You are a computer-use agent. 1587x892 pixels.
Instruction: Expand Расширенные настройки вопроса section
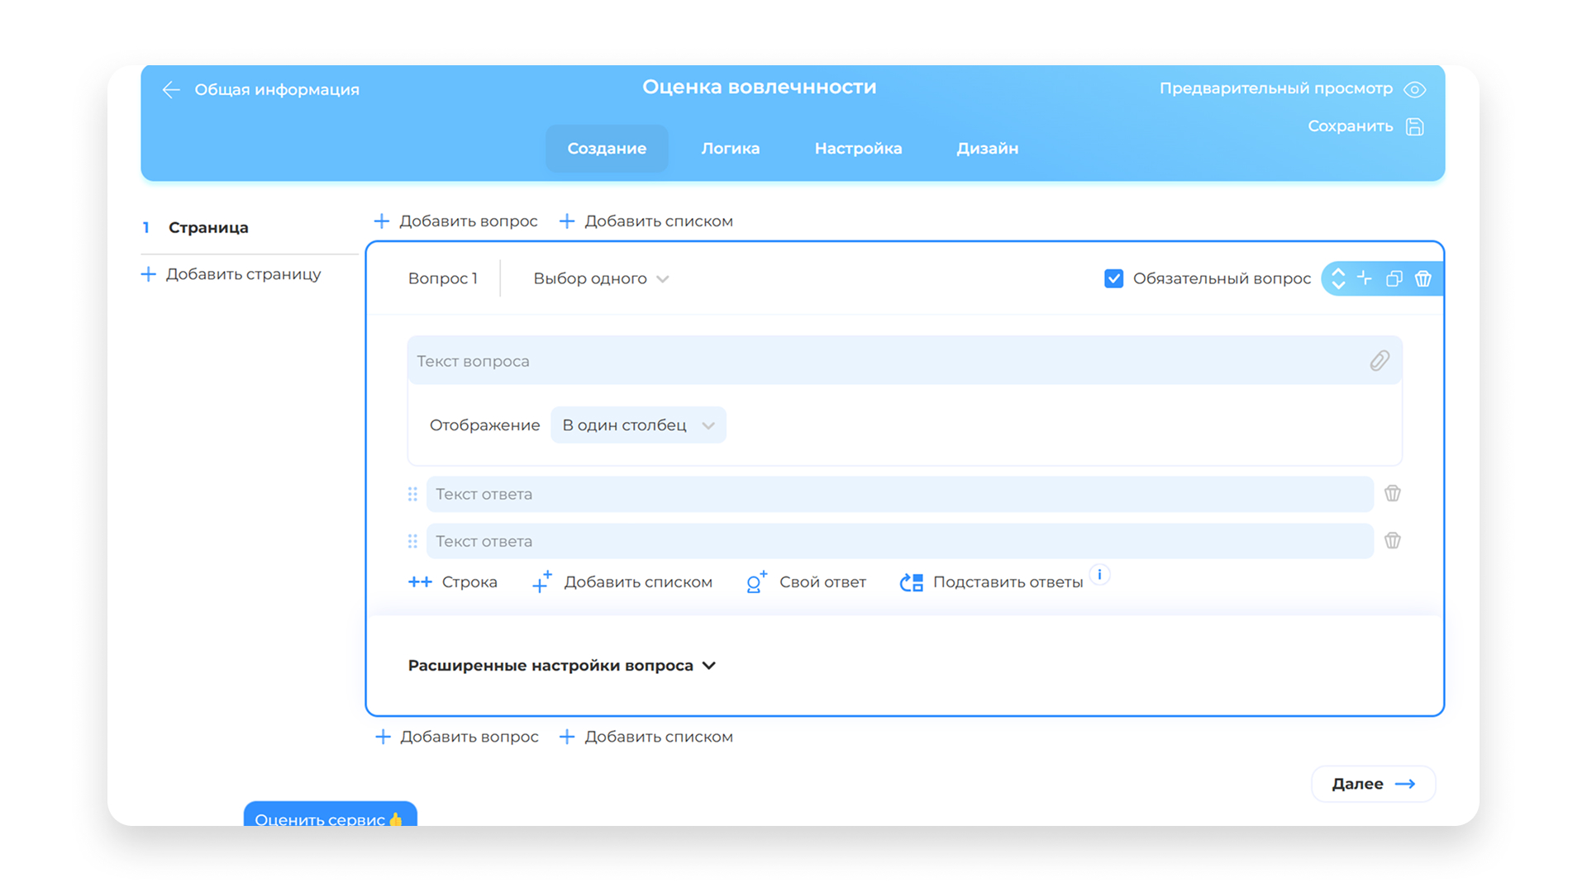561,666
